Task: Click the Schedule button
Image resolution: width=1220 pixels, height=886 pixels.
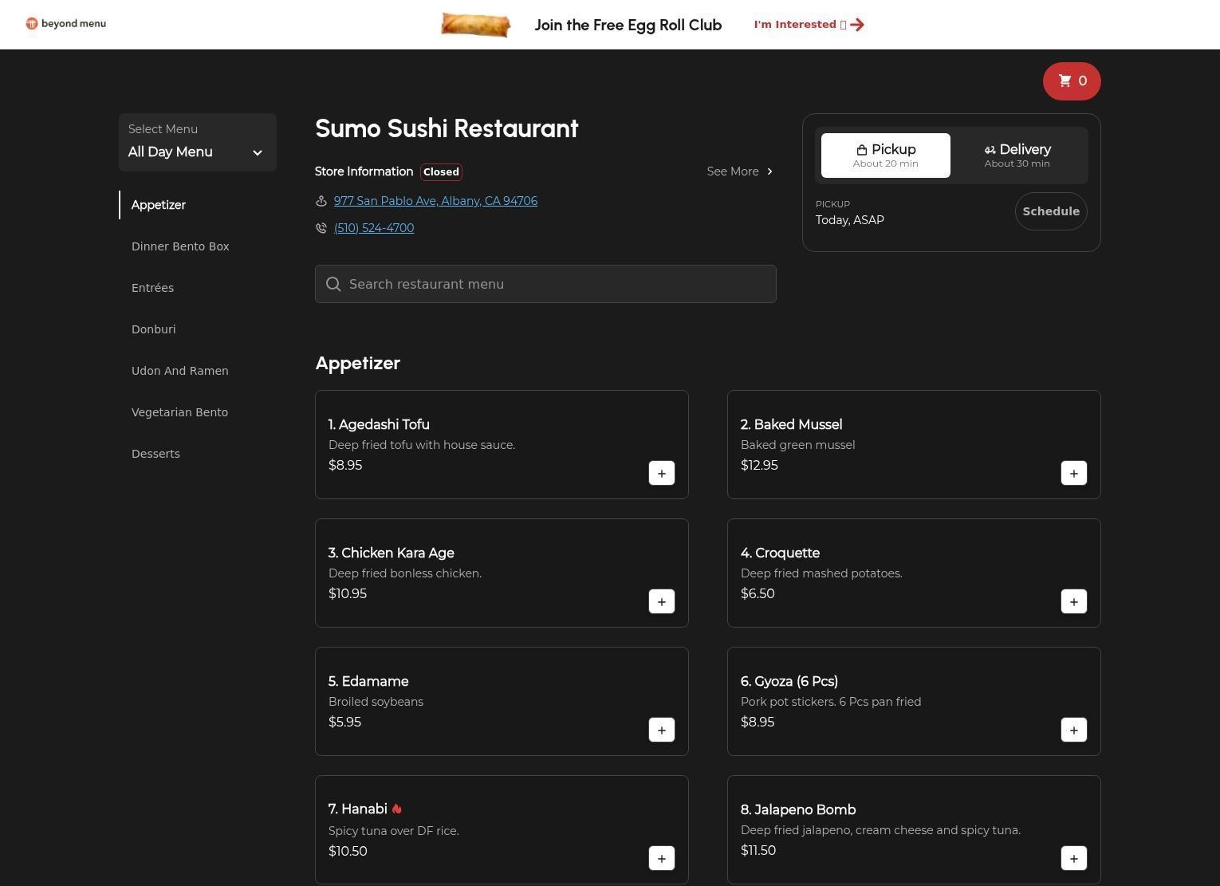Action: pos(1050,211)
